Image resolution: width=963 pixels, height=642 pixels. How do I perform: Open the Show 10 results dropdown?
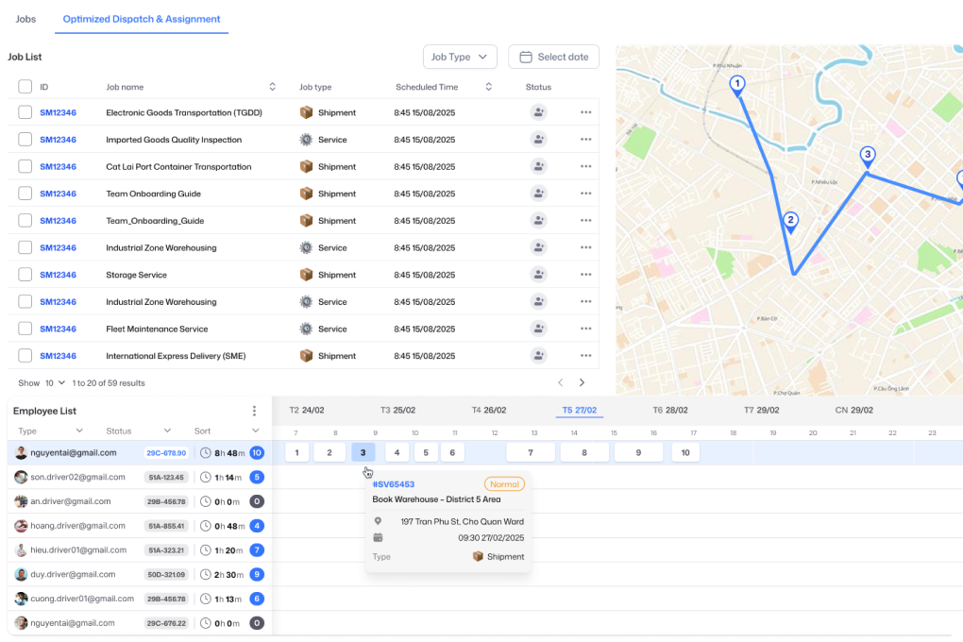[x=52, y=383]
